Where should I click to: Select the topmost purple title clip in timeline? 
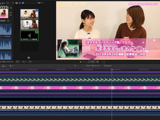click(x=80, y=72)
